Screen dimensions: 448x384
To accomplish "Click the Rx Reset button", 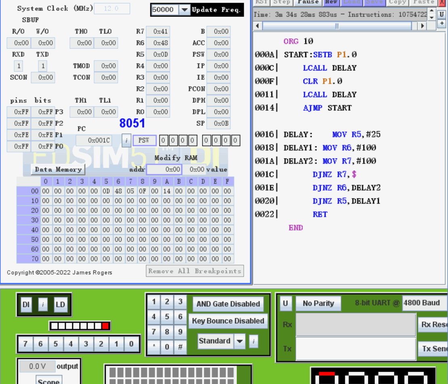I will (x=433, y=325).
